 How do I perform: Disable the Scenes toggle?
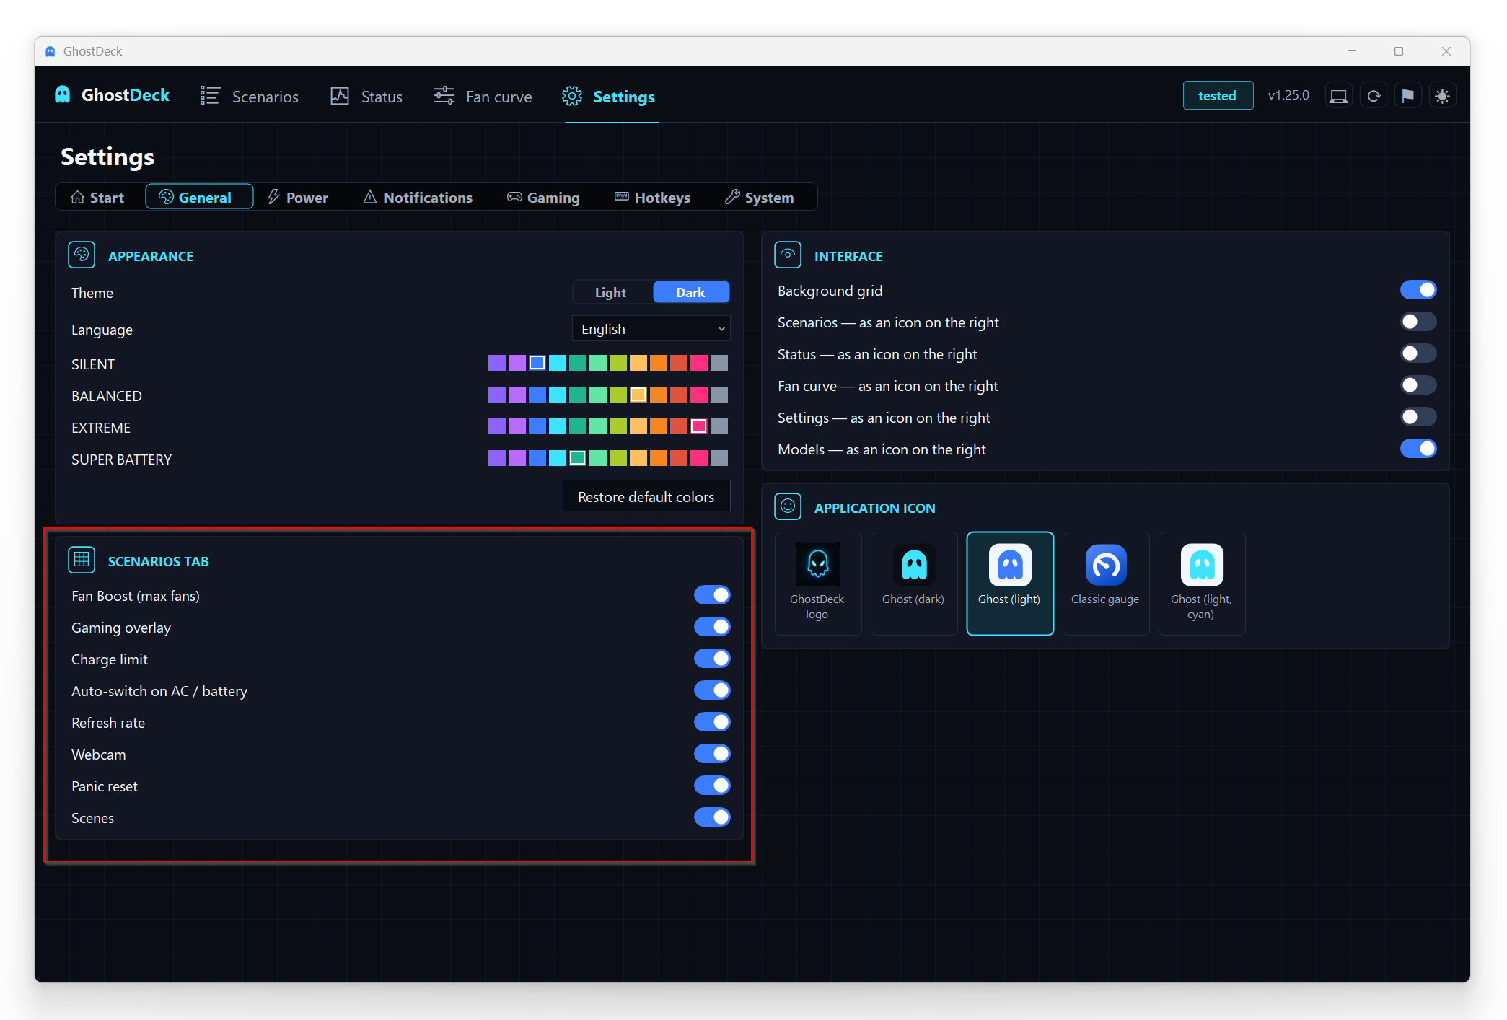(712, 817)
